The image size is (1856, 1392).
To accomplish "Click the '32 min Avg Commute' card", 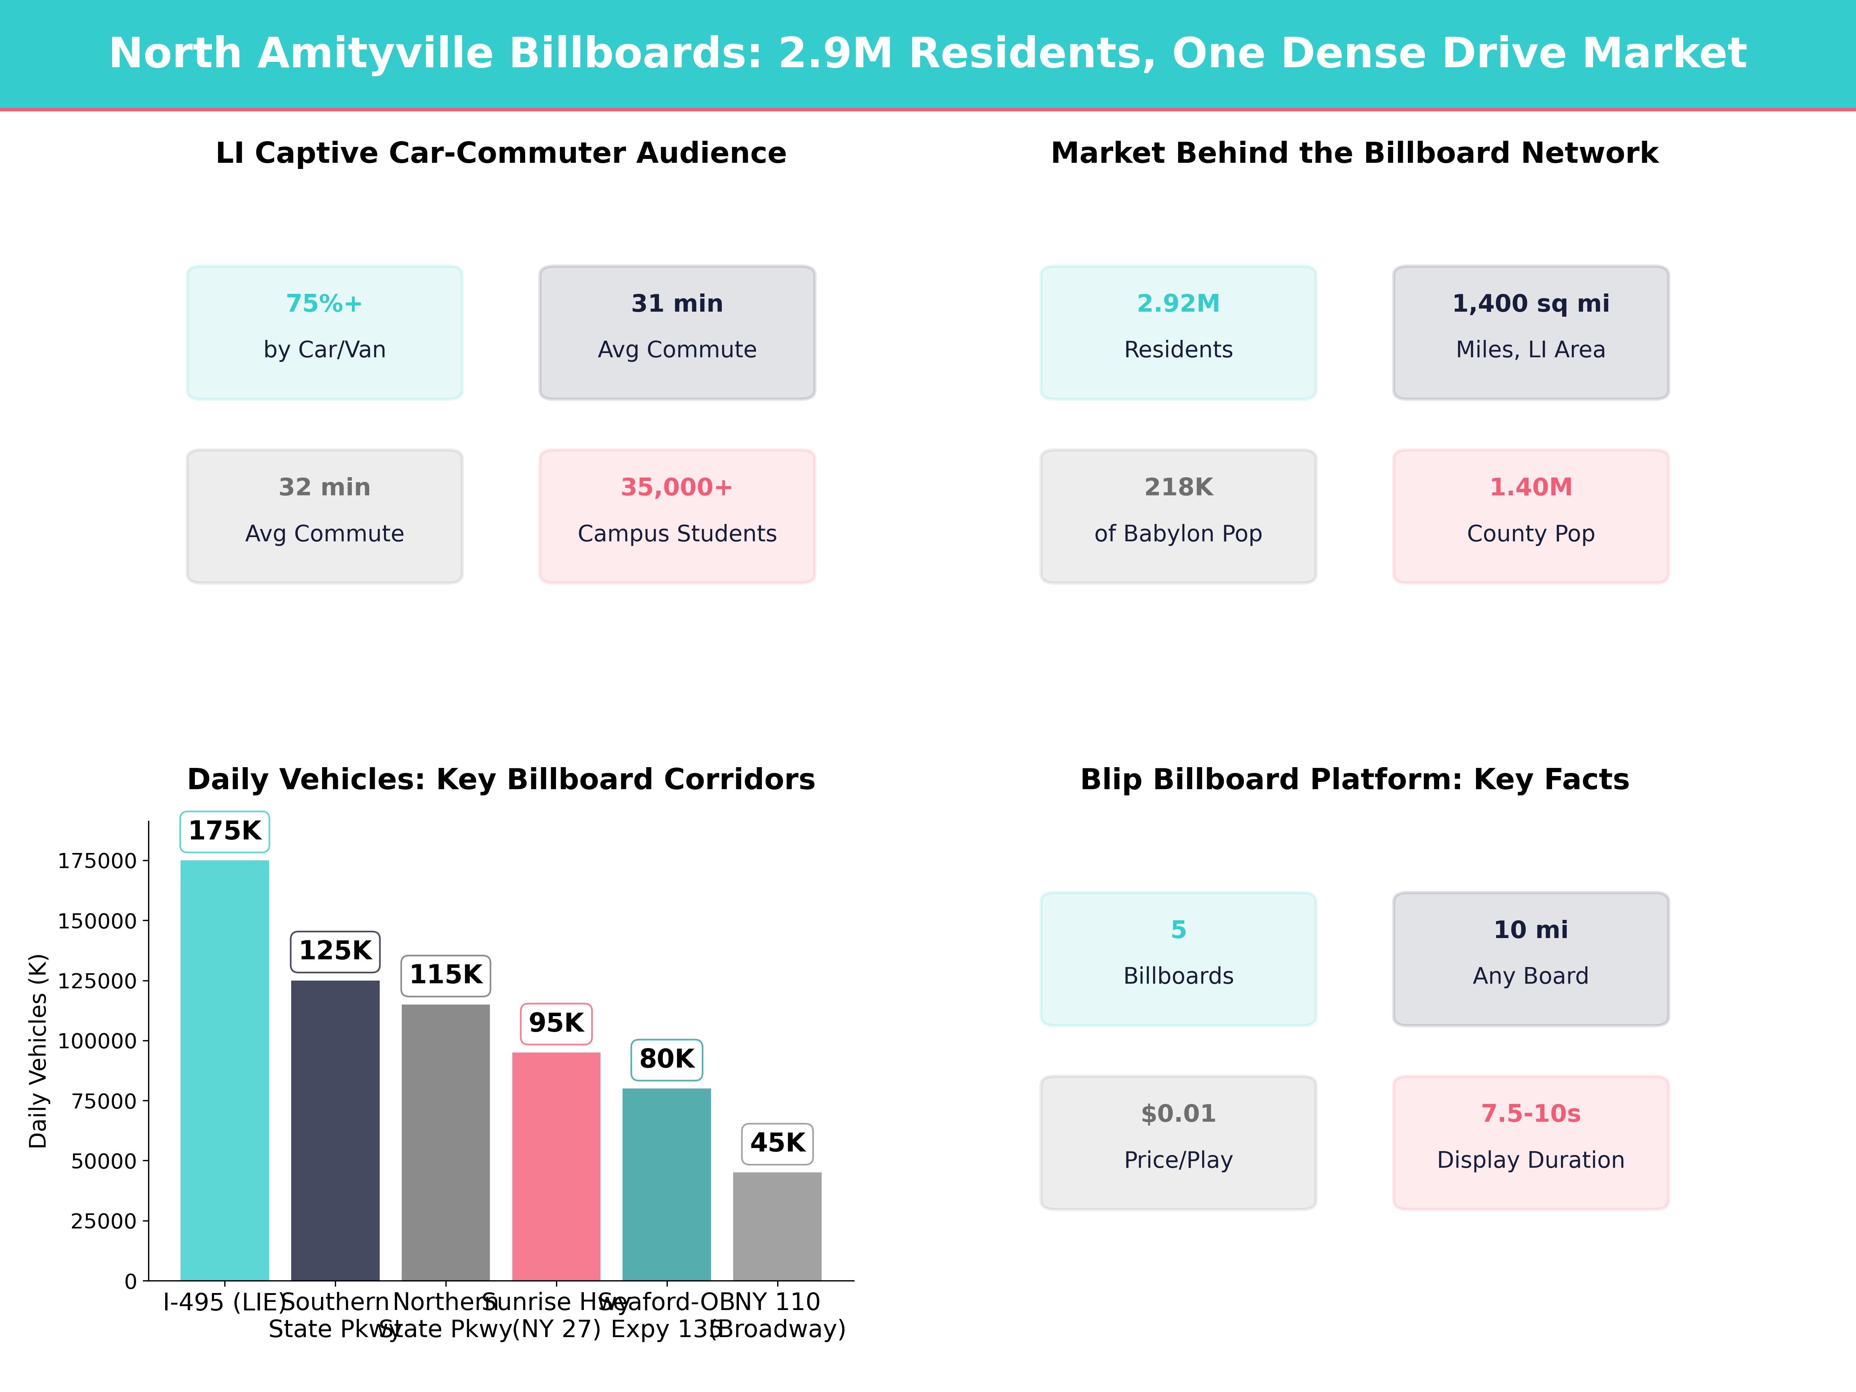I will point(325,516).
